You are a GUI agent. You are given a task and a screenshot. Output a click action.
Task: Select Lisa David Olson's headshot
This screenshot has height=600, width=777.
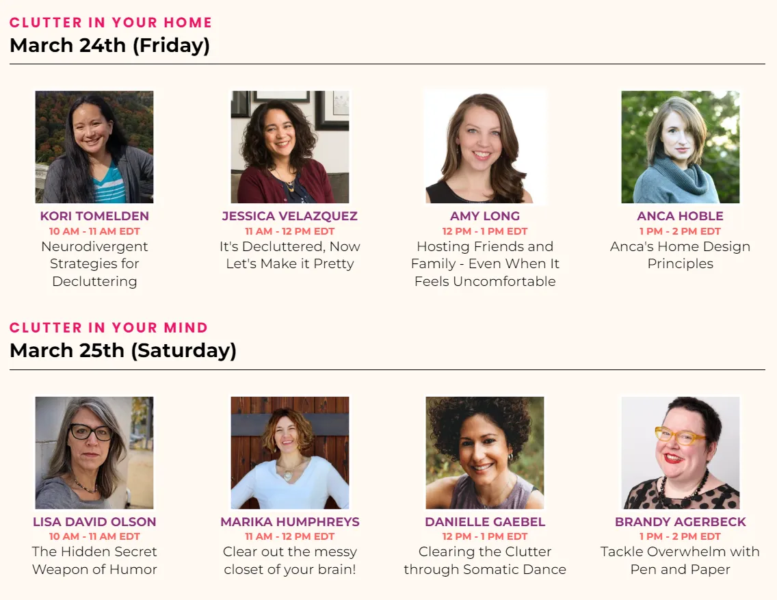pos(94,452)
